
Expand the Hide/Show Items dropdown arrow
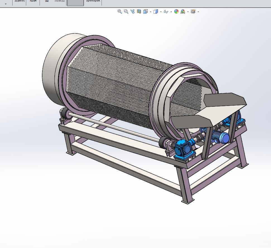171,12
